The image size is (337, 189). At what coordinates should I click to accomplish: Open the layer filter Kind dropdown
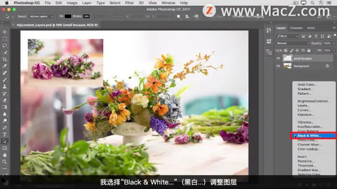(287, 36)
